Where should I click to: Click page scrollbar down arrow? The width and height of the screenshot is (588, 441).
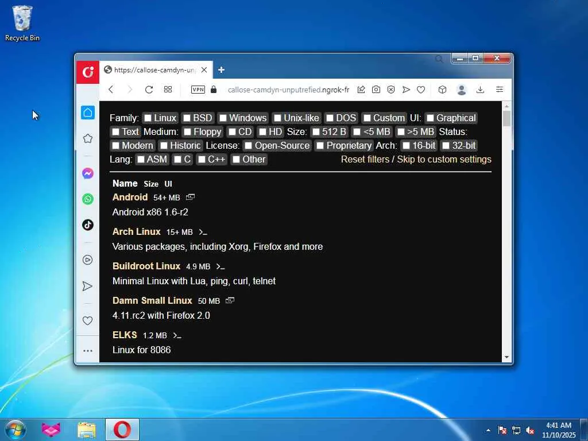pos(506,357)
